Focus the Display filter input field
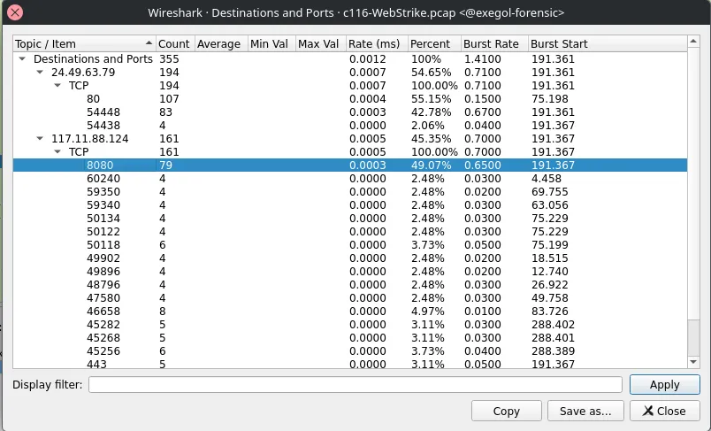Viewport: 711px width, 431px height. 355,385
